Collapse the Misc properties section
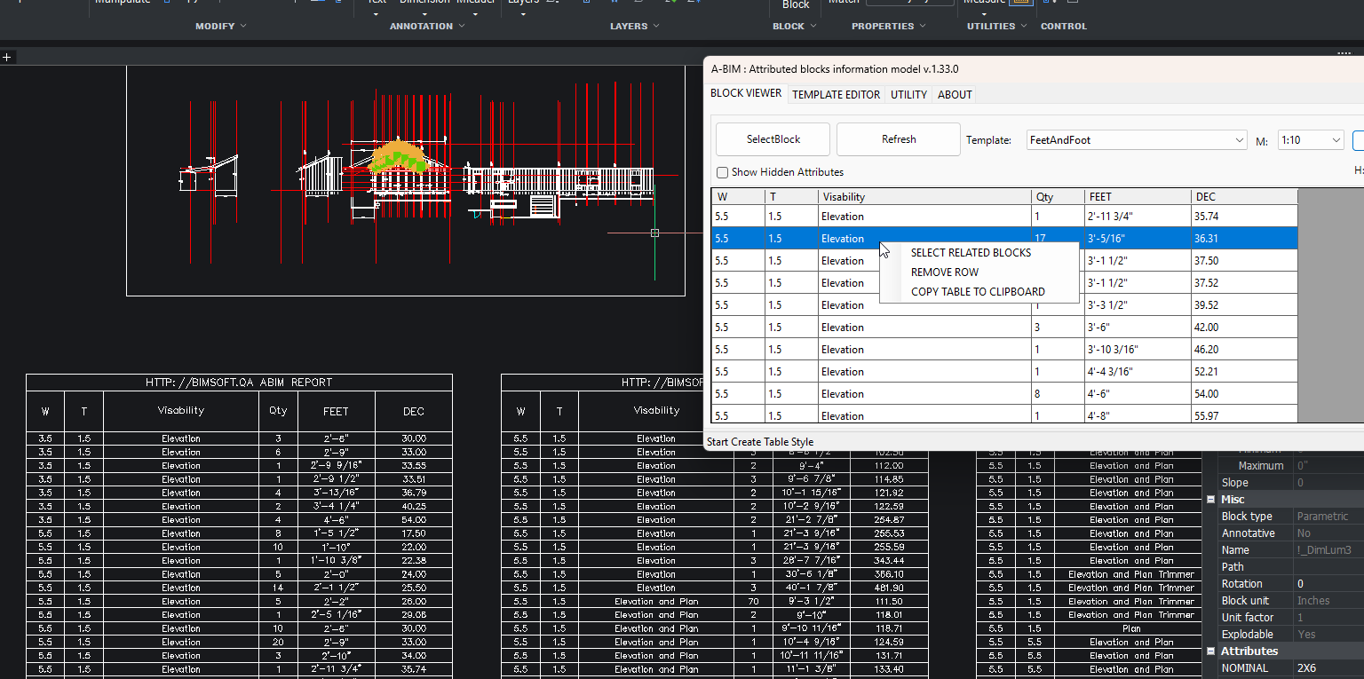The width and height of the screenshot is (1364, 679). [x=1210, y=500]
